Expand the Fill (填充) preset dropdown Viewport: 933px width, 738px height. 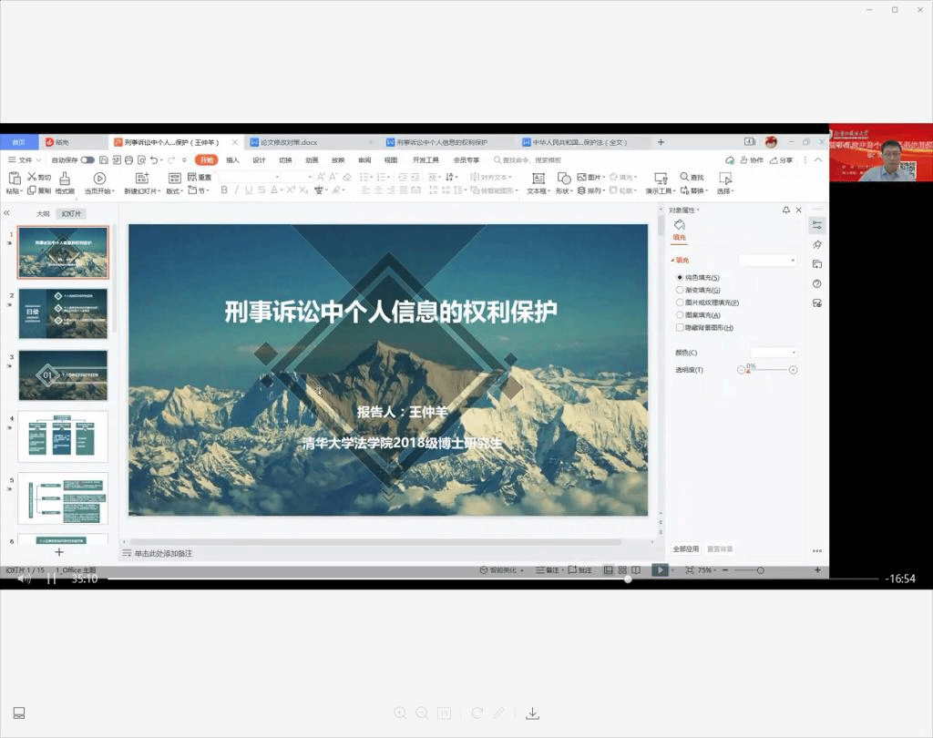(x=768, y=261)
